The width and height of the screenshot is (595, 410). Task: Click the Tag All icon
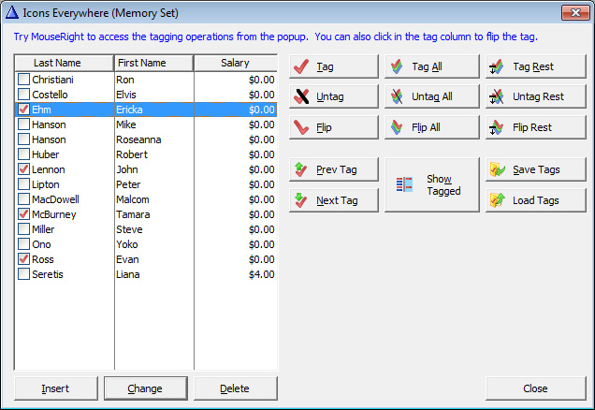coord(397,67)
